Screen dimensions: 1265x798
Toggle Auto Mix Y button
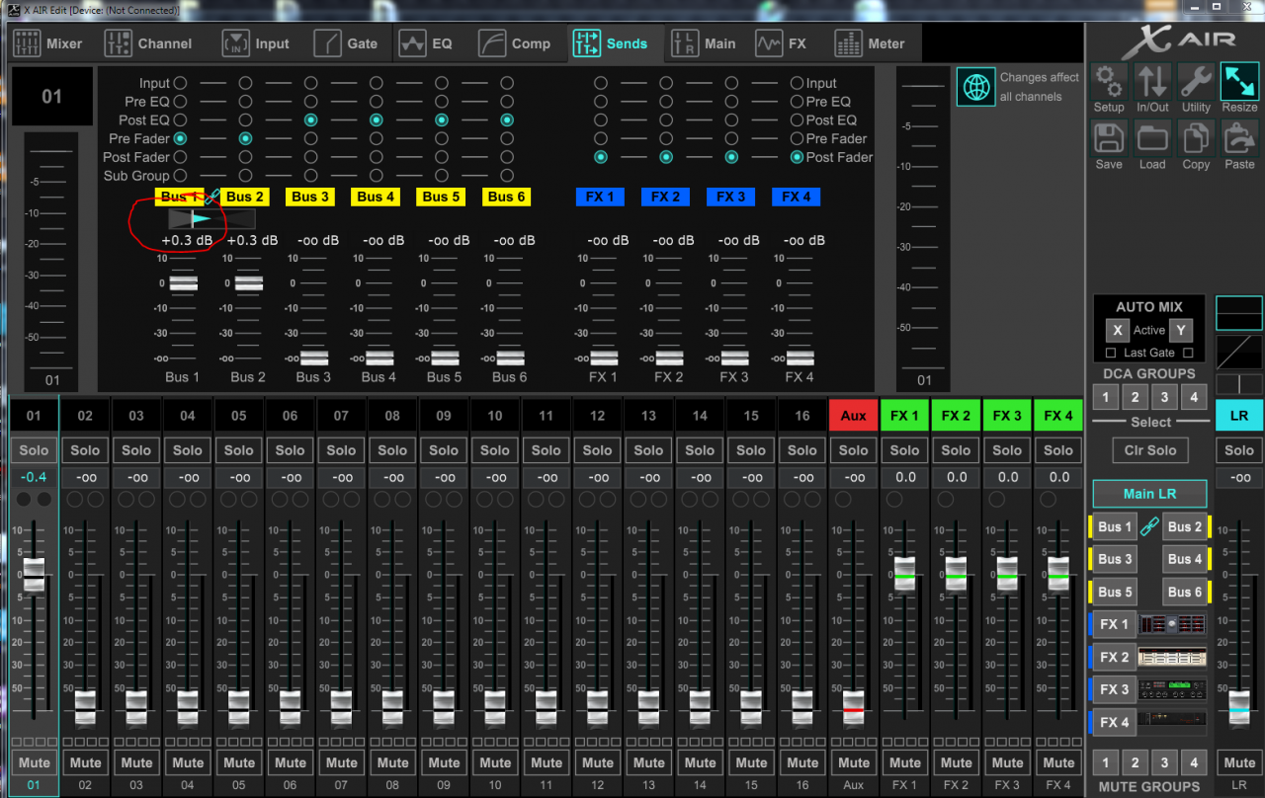click(x=1180, y=330)
